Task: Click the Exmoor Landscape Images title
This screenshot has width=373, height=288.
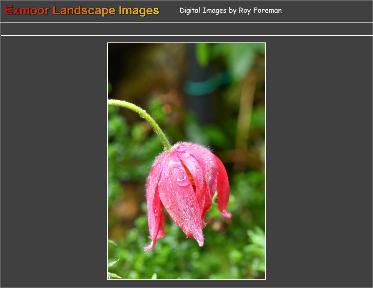Action: coord(82,11)
